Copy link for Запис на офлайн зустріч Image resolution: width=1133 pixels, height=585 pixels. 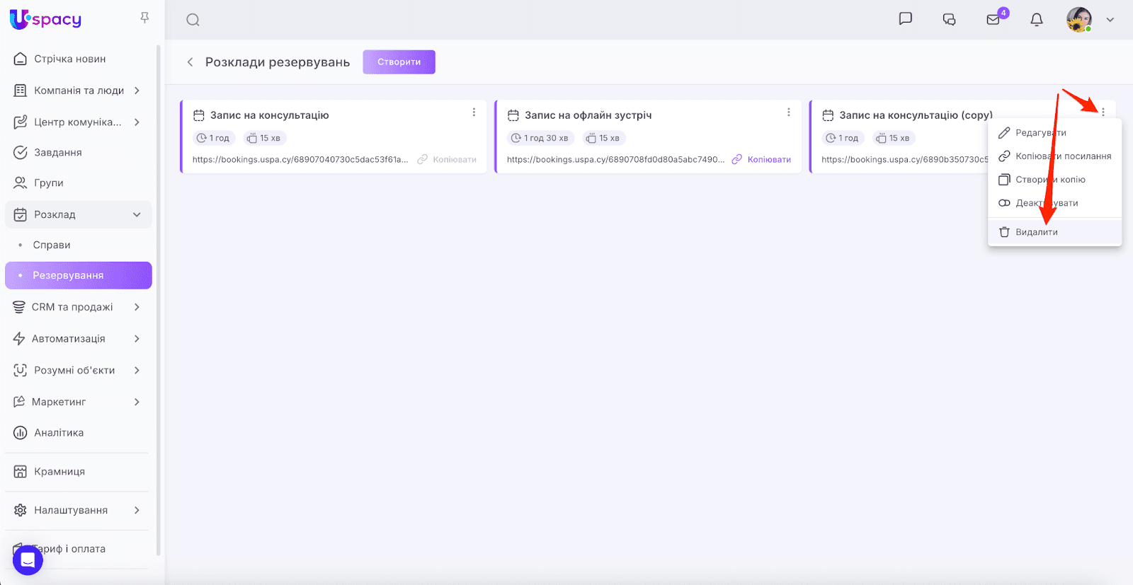[761, 160]
